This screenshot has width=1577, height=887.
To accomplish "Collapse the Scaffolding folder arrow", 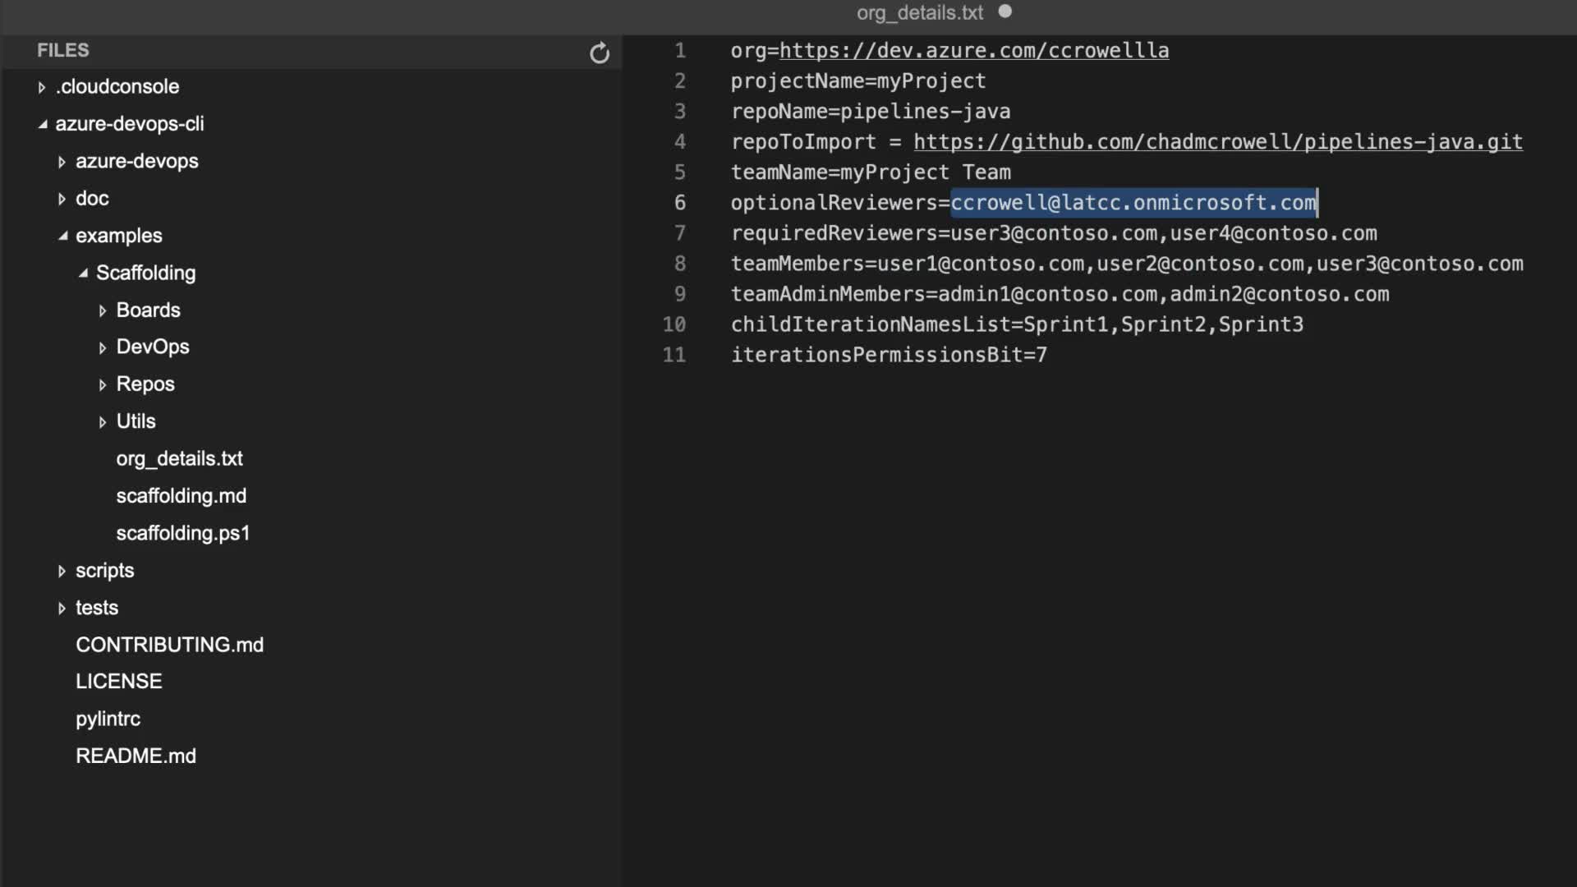I will point(83,273).
